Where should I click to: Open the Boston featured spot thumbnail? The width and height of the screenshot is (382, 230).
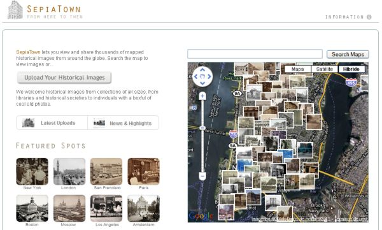coord(32,208)
